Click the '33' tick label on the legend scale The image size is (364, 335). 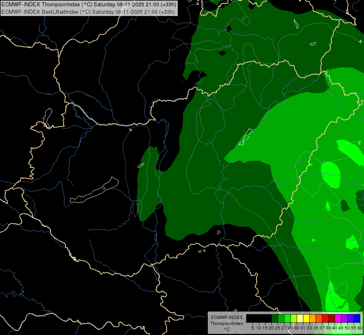309,328
